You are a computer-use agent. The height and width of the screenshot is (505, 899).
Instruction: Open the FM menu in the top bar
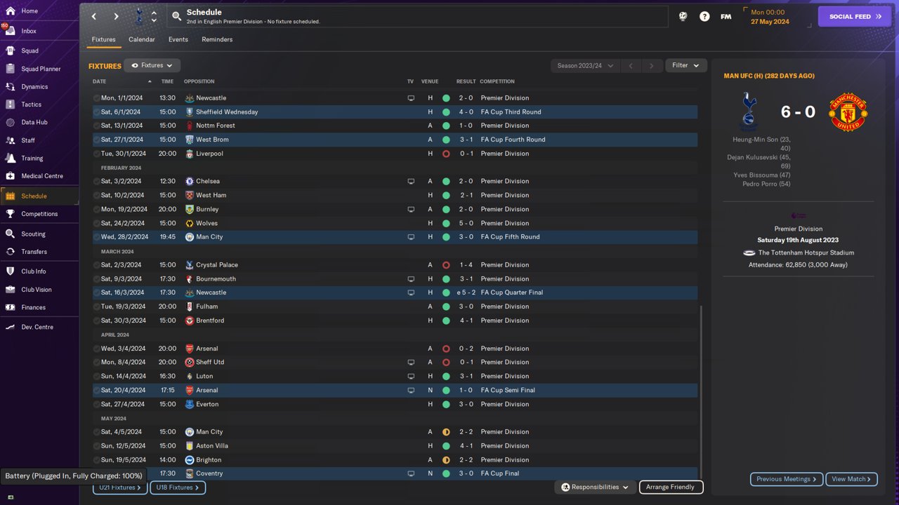(726, 16)
